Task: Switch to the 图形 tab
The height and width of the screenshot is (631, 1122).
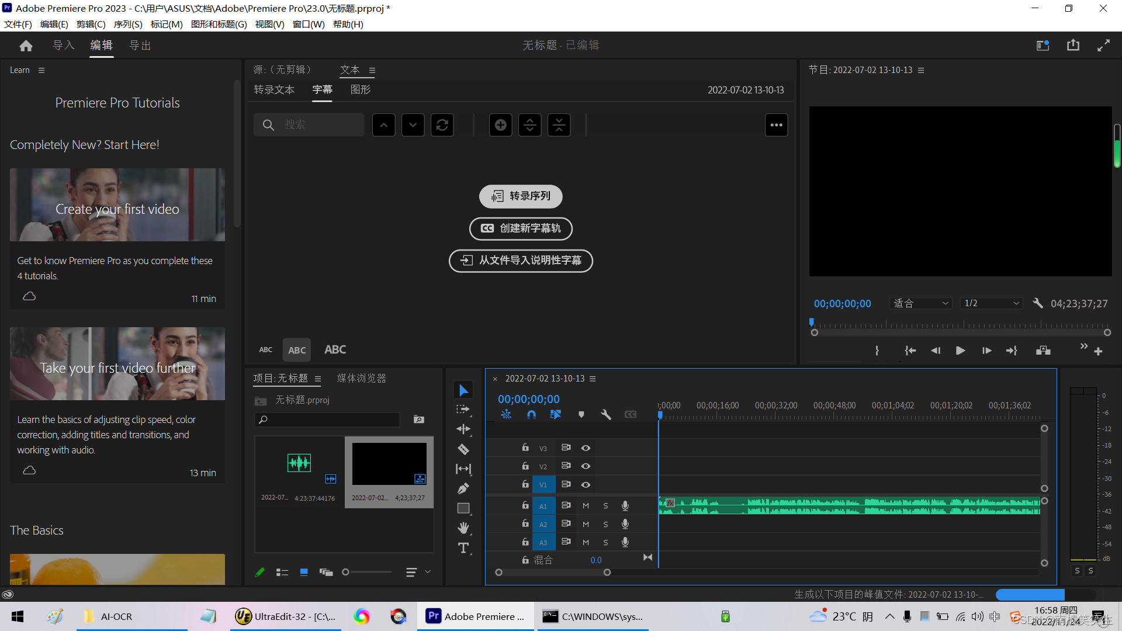Action: click(361, 89)
